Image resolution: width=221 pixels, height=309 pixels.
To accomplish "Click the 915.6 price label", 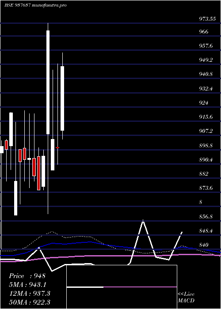I will click(x=206, y=117).
